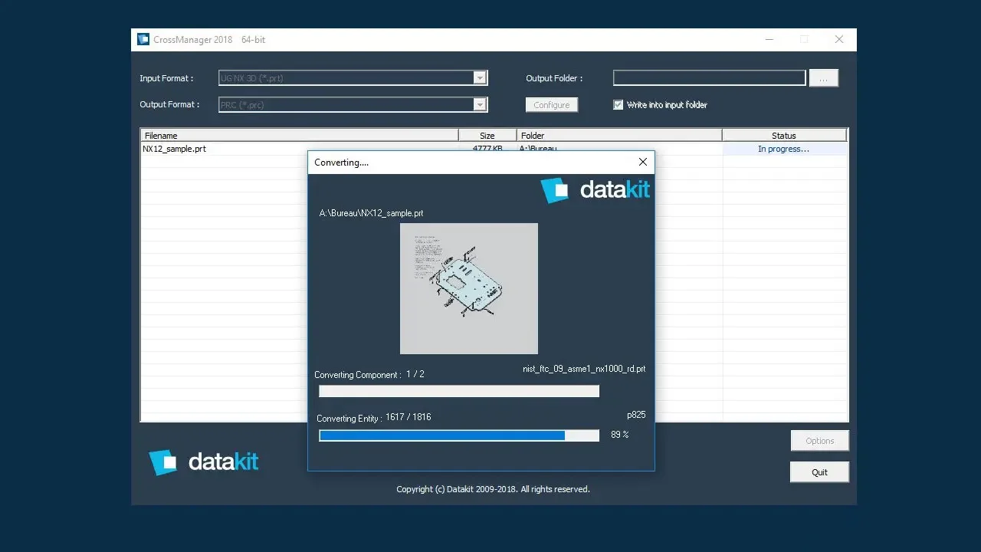Screen dimensions: 981x552
Task: Click the Options button
Action: [819, 441]
